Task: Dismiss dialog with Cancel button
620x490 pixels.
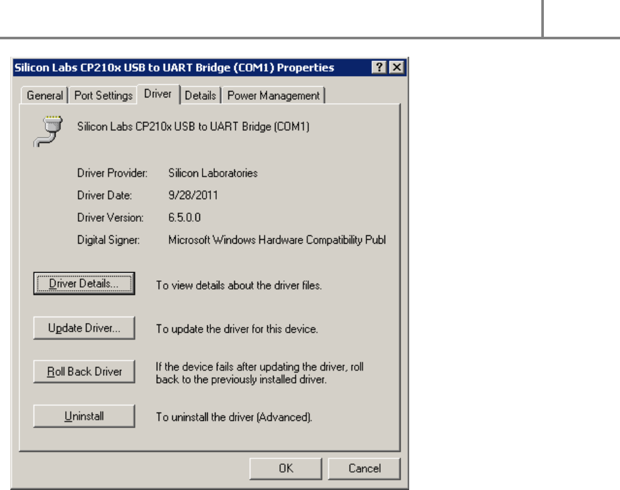Action: pyautogui.click(x=365, y=469)
